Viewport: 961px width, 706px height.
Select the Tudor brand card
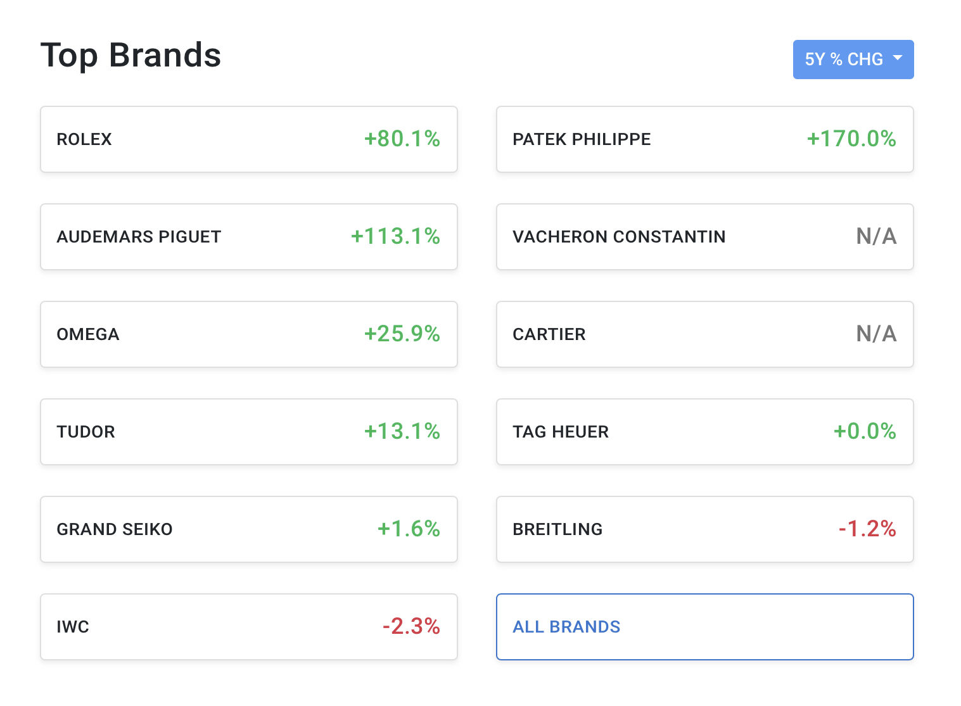[248, 432]
